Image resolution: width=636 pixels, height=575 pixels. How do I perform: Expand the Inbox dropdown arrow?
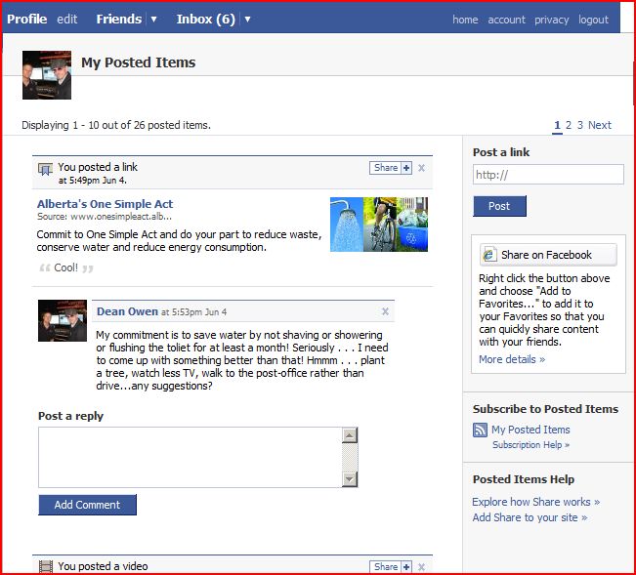point(247,20)
